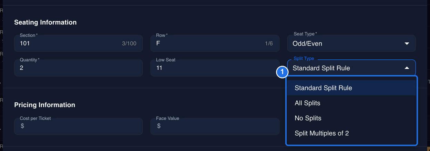Click the Odd/Even seat type value
Viewport: 430px width, 151px height.
(307, 44)
